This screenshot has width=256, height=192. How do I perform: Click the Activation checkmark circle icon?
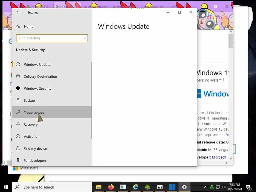click(18, 136)
